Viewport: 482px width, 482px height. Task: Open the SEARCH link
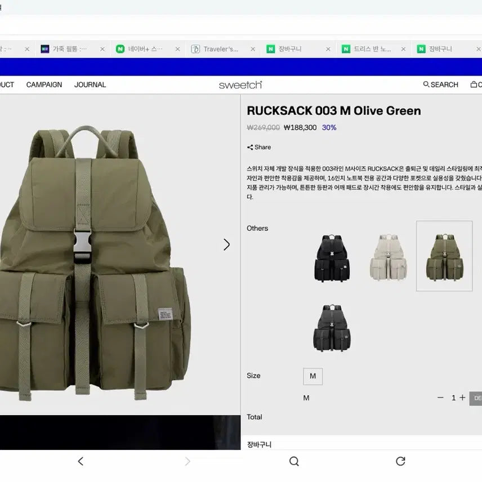coord(444,84)
